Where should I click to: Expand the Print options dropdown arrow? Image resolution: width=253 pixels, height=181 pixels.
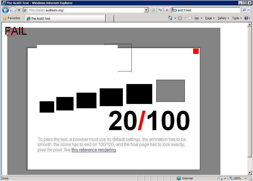click(202, 18)
